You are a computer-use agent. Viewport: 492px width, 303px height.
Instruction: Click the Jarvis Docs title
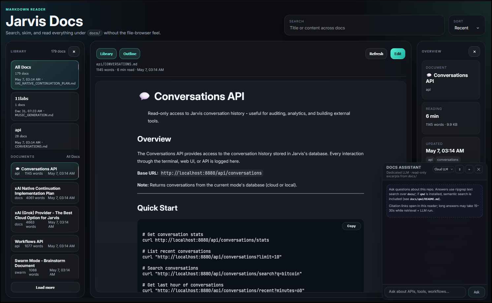[44, 21]
